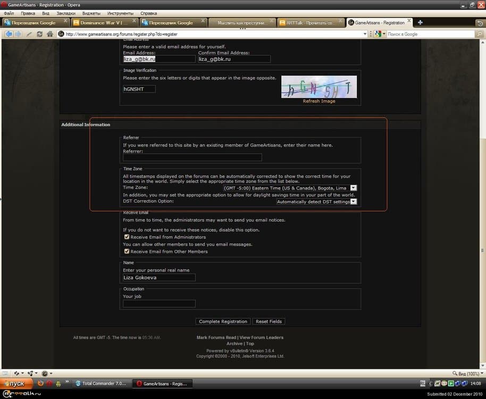Click the Referrer input field

click(x=192, y=157)
